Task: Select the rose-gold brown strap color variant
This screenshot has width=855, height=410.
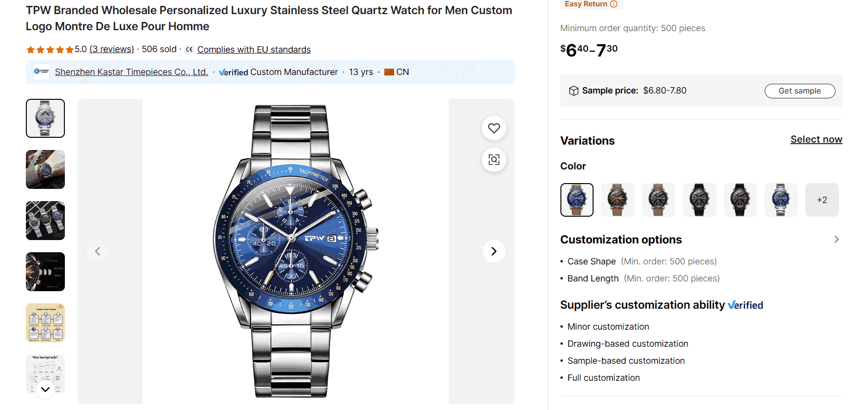Action: click(x=617, y=200)
